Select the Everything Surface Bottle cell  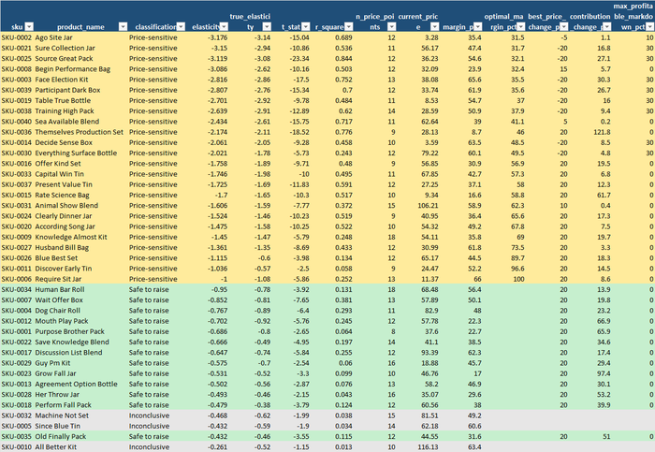80,153
